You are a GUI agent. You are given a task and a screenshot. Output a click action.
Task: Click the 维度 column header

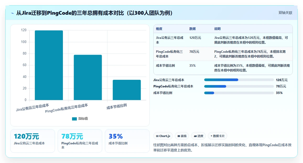[x=159, y=29]
